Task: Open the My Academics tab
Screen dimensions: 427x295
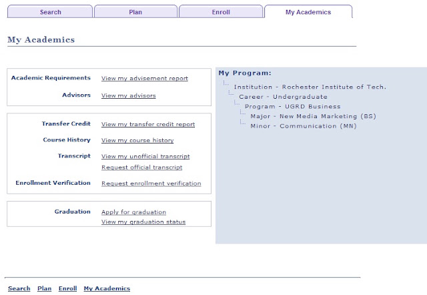Action: [308, 12]
